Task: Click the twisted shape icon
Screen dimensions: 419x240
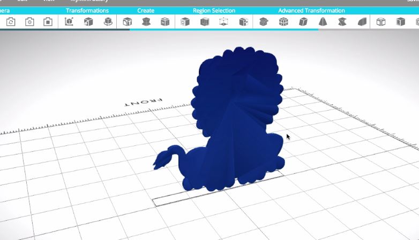Action: (x=342, y=21)
